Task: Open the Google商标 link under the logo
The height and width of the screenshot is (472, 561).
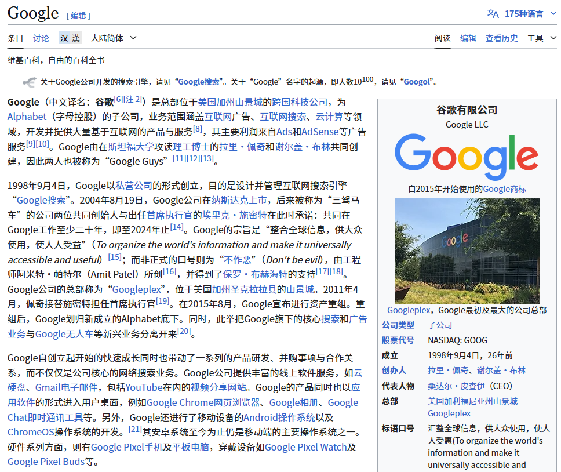Action: [504, 189]
